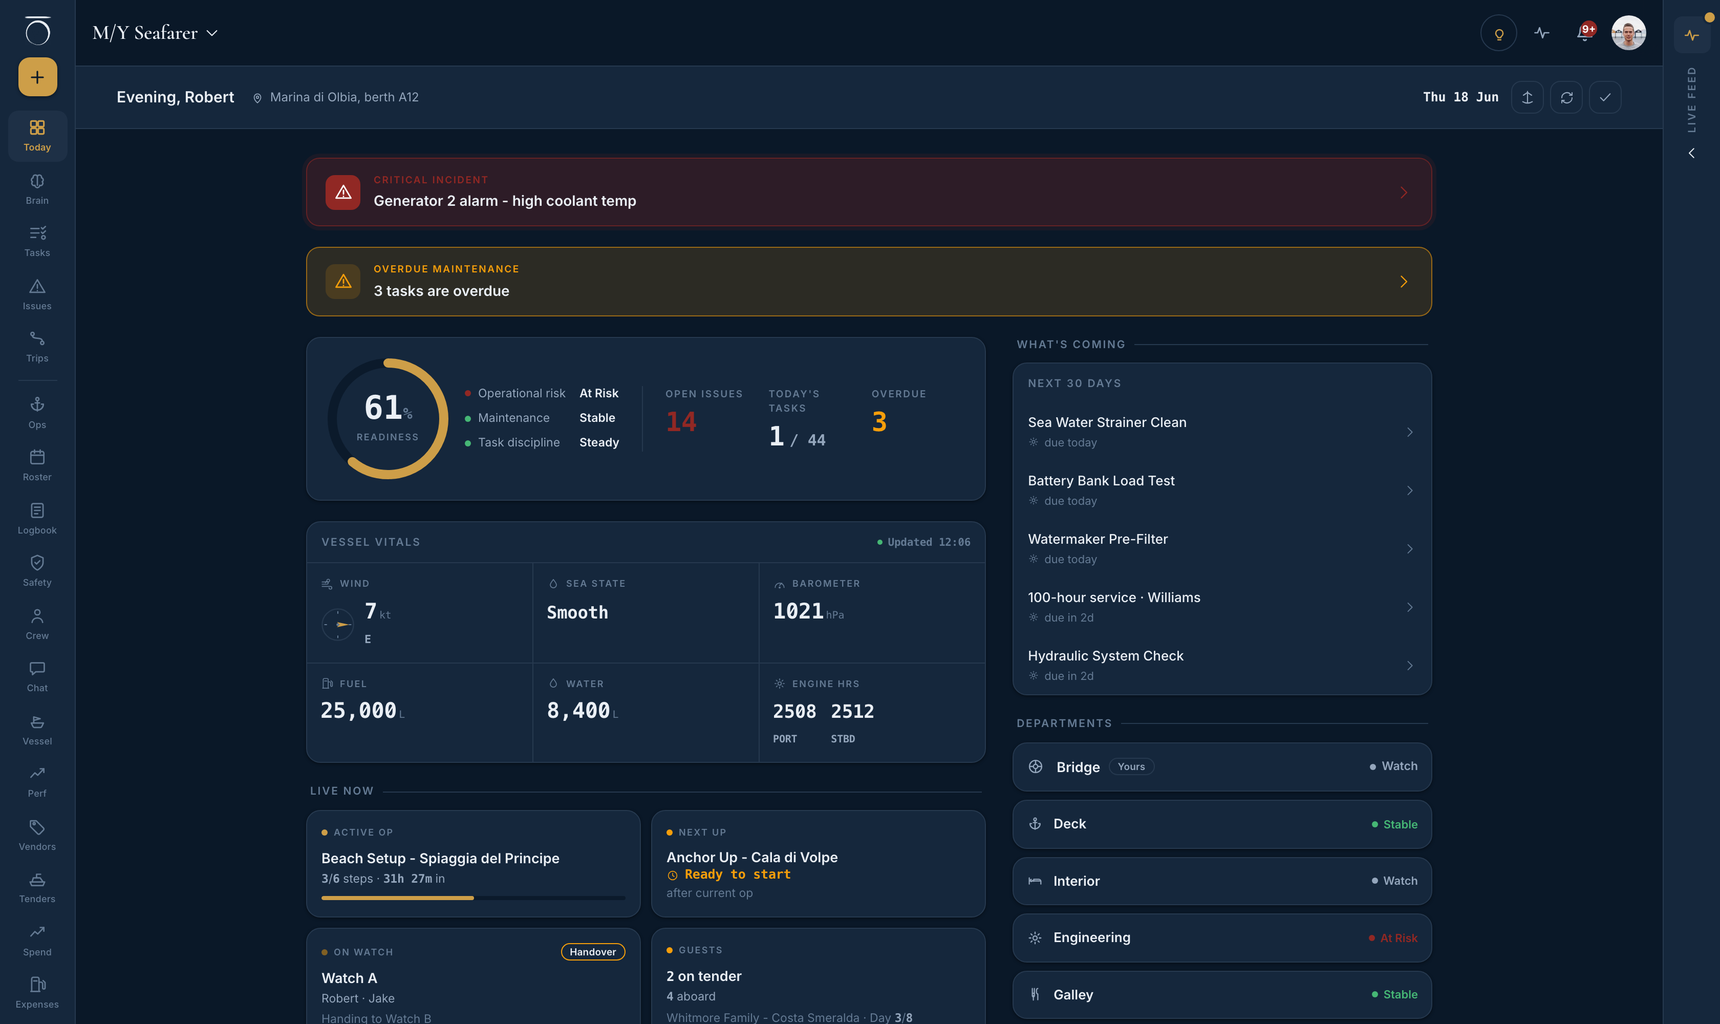Open notifications bell with 9+ badge
Viewport: 1720px width, 1024px height.
[x=1585, y=33]
